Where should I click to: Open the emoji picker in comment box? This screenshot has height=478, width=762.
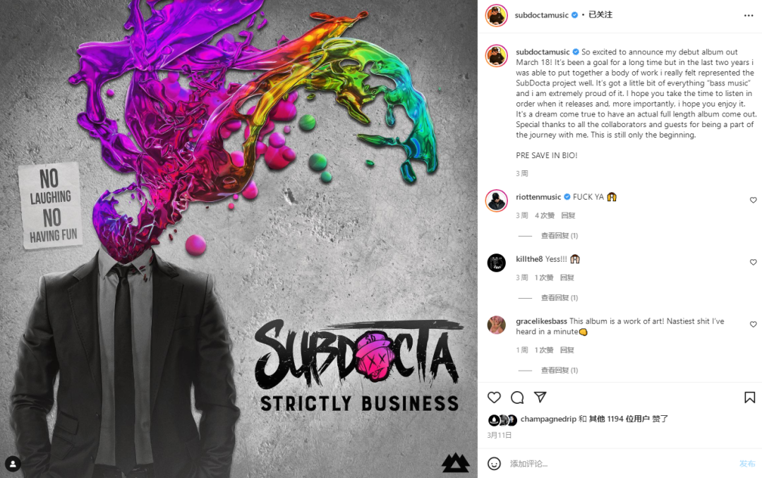pos(494,463)
